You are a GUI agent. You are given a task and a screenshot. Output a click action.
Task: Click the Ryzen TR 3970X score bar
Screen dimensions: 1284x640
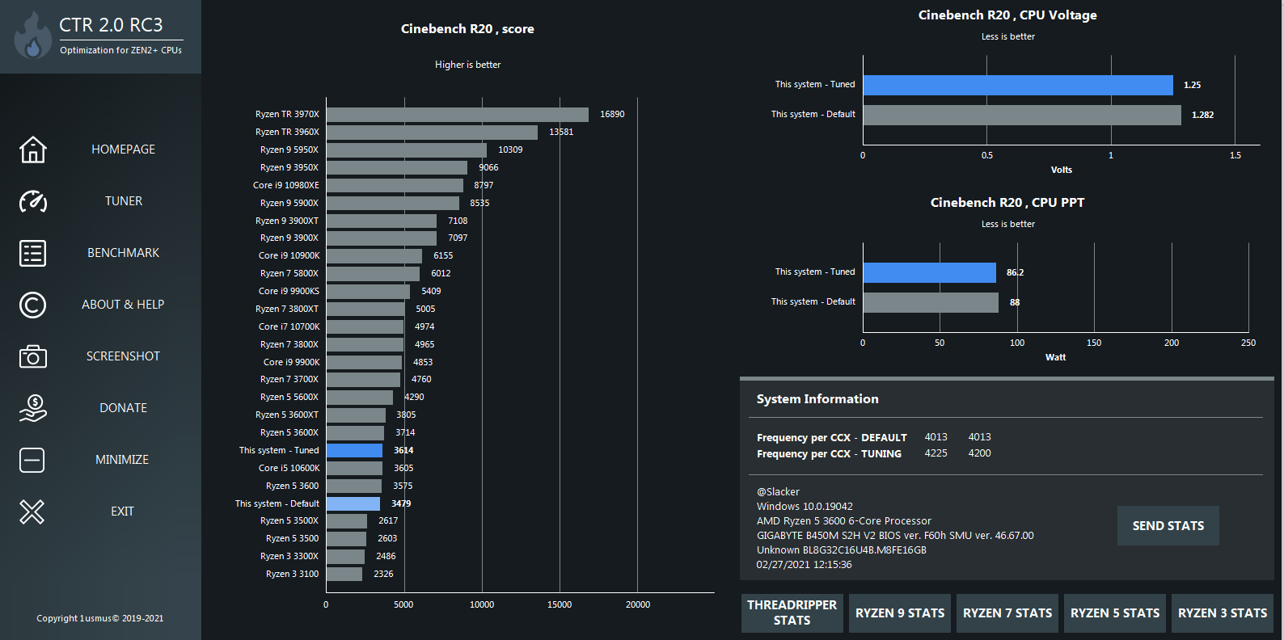click(x=458, y=115)
